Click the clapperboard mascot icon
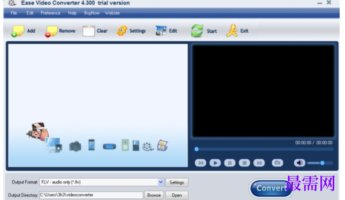 pyautogui.click(x=37, y=132)
